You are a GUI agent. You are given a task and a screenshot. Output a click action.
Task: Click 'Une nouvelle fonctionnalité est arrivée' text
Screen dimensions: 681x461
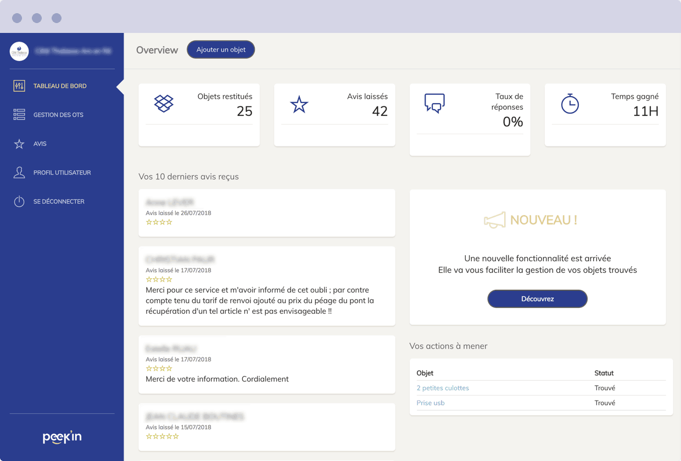538,258
